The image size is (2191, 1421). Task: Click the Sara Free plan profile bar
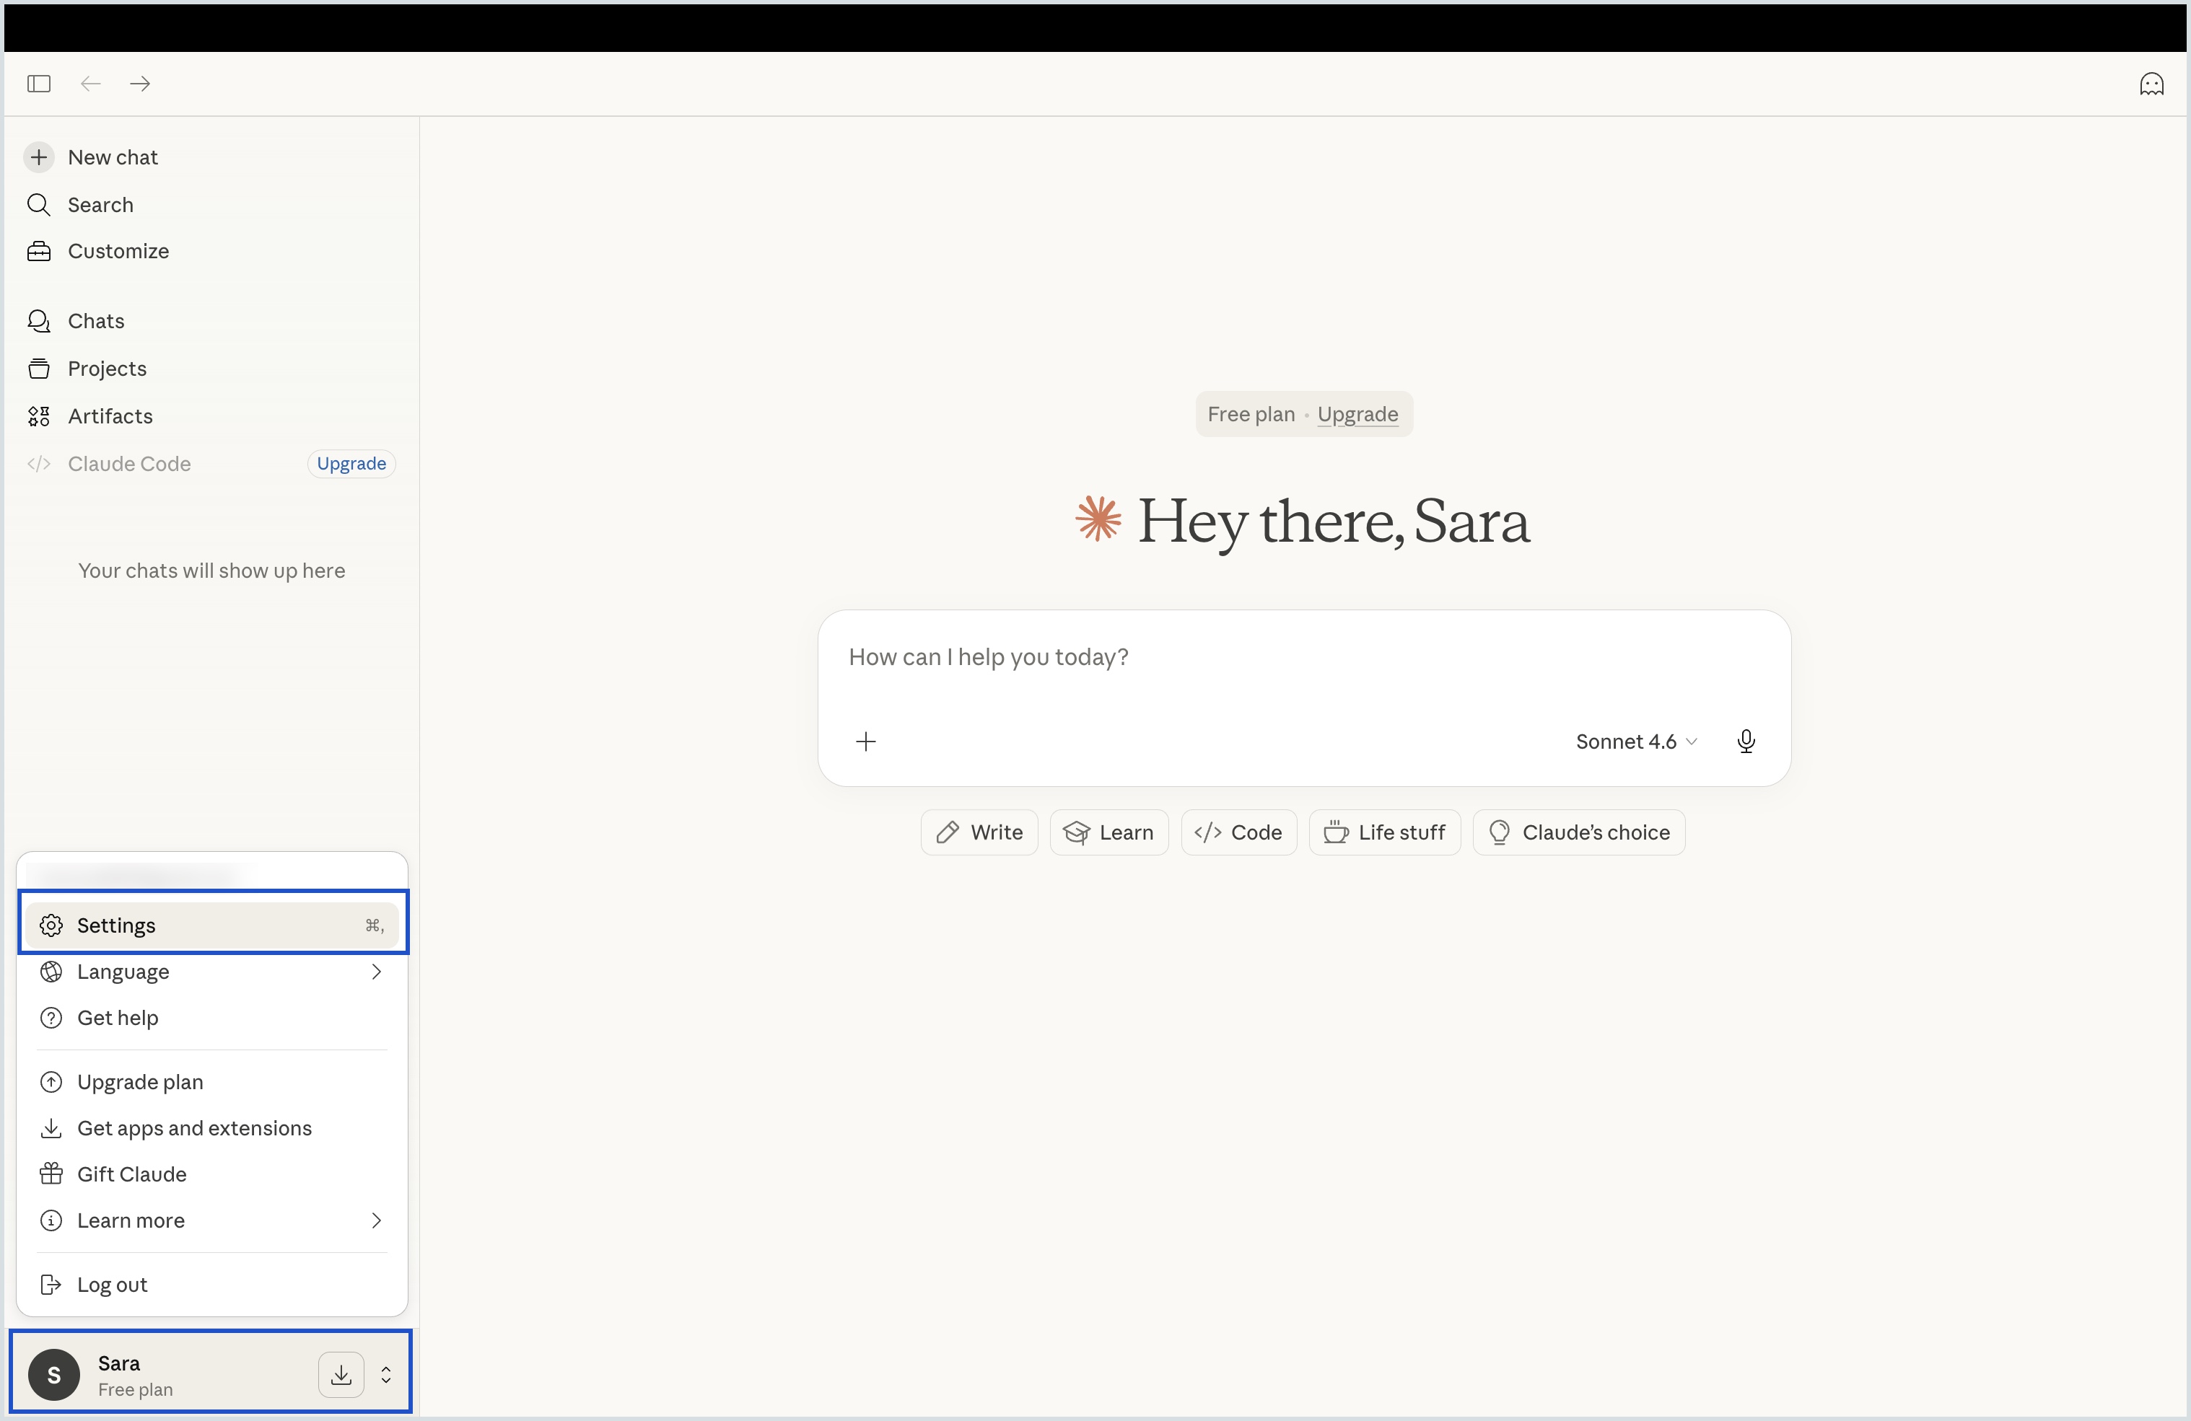tap(211, 1372)
